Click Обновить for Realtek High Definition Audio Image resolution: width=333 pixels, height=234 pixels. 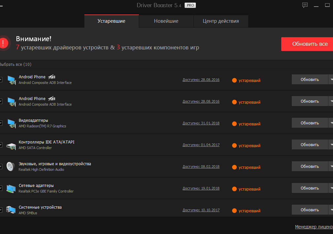coord(310,167)
